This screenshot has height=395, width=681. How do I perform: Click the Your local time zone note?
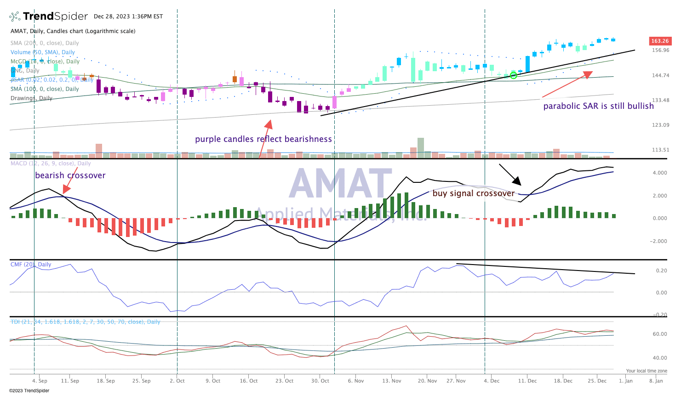[x=647, y=371]
